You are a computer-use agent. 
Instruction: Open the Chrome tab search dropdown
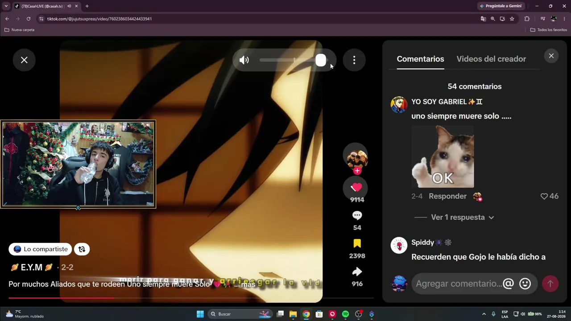click(x=6, y=6)
